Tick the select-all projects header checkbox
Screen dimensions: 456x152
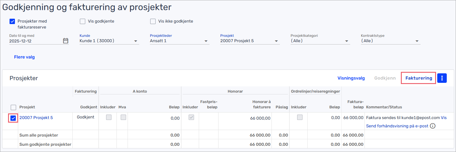coord(13,107)
